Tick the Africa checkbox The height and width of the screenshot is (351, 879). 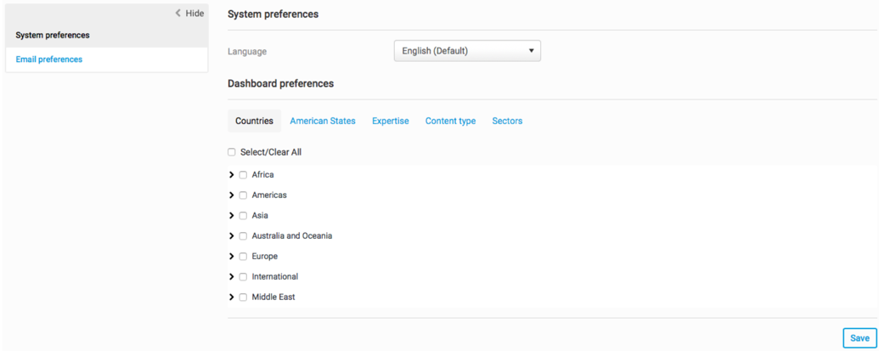click(243, 175)
